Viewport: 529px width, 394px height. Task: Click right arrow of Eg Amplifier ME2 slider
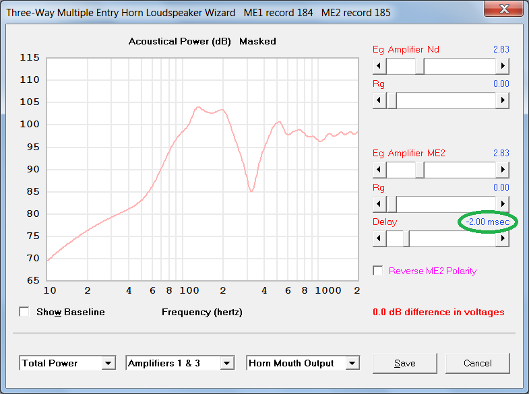click(x=502, y=170)
